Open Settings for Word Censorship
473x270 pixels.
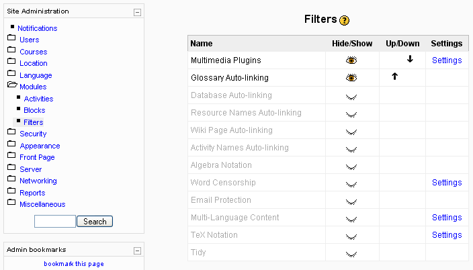click(x=447, y=183)
